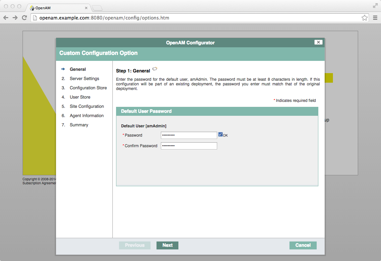Open the Agent Information step
Screen dimensions: 381x261
tap(87, 115)
